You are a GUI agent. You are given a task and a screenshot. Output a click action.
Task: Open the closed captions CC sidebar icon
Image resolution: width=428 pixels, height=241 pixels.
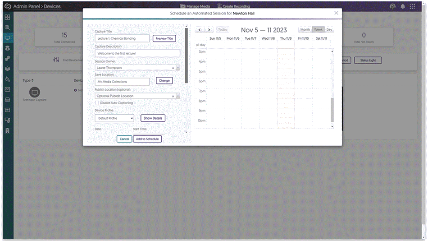click(7, 89)
